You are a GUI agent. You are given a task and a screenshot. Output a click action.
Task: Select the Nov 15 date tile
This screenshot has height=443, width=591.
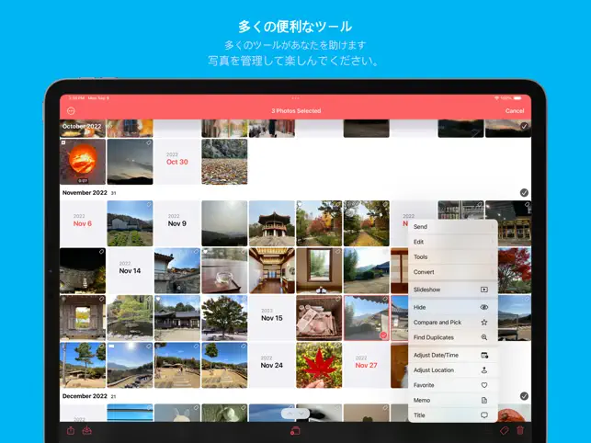point(272,318)
